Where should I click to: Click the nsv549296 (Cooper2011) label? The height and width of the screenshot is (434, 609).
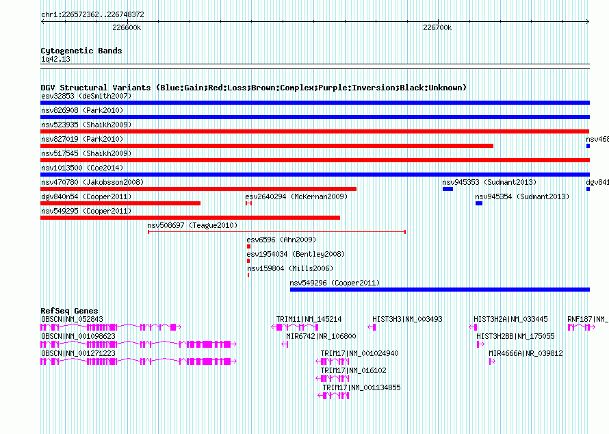point(335,283)
